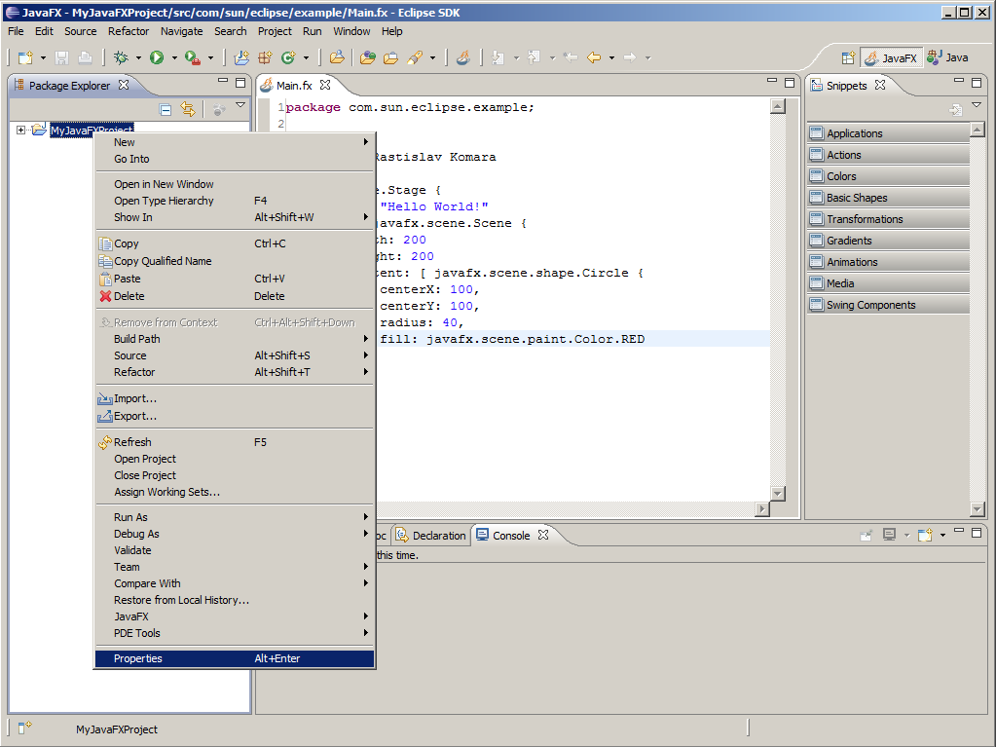The height and width of the screenshot is (747, 996).
Task: Toggle Link with Editor in Package Explorer
Action: coord(188,110)
